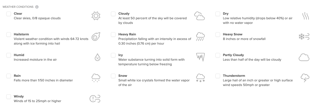Check the Thunderstorm checkbox
The width and height of the screenshot is (318, 111).
click(217, 76)
